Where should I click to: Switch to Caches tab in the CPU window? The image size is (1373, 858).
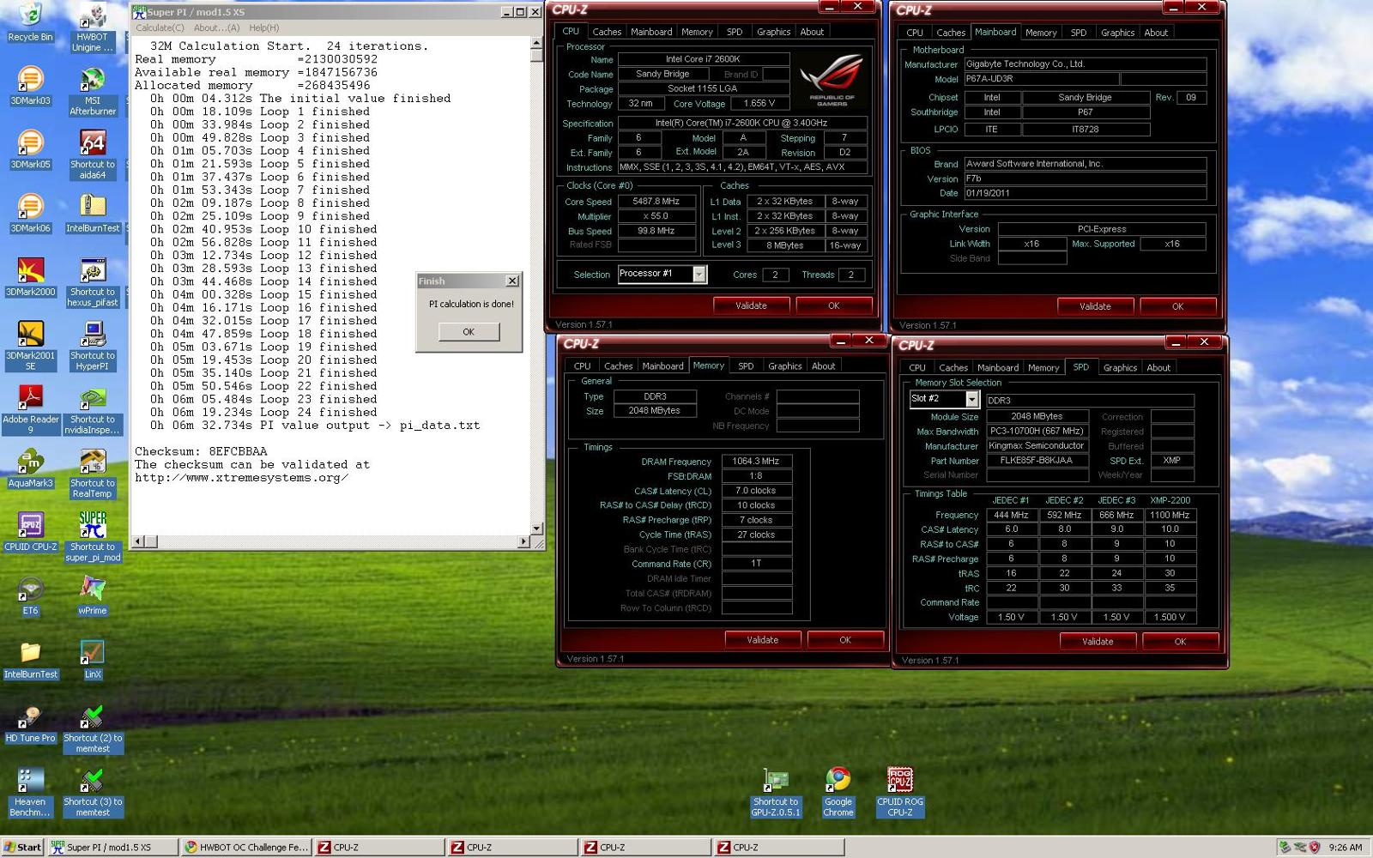[x=607, y=32]
